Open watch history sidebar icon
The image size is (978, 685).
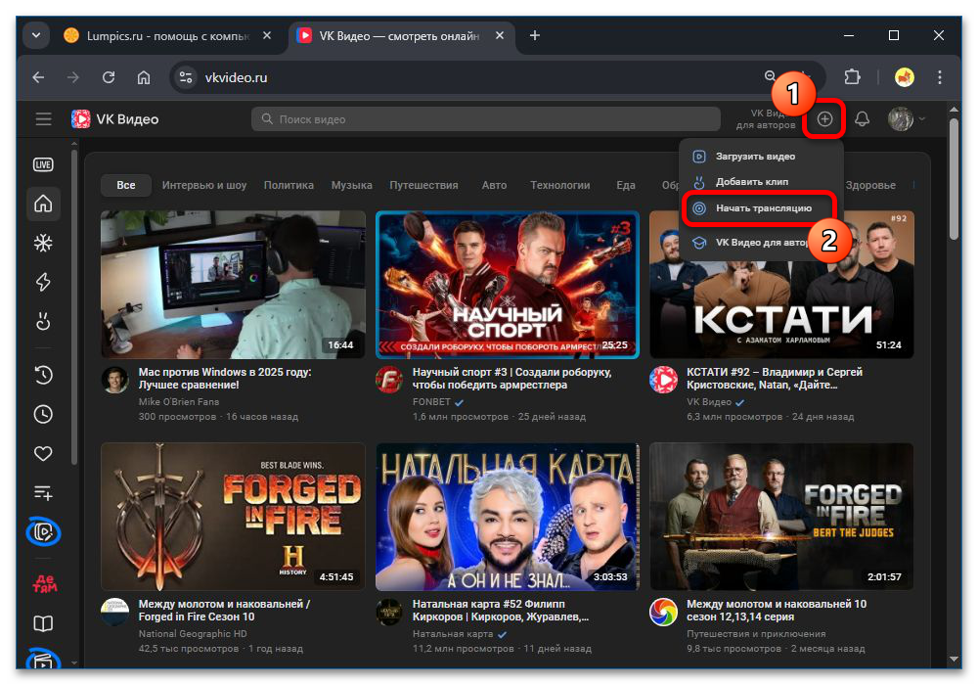pos(43,375)
